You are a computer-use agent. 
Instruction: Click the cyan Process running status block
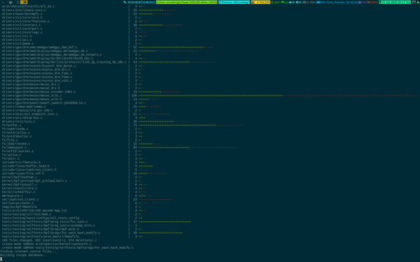234,2
